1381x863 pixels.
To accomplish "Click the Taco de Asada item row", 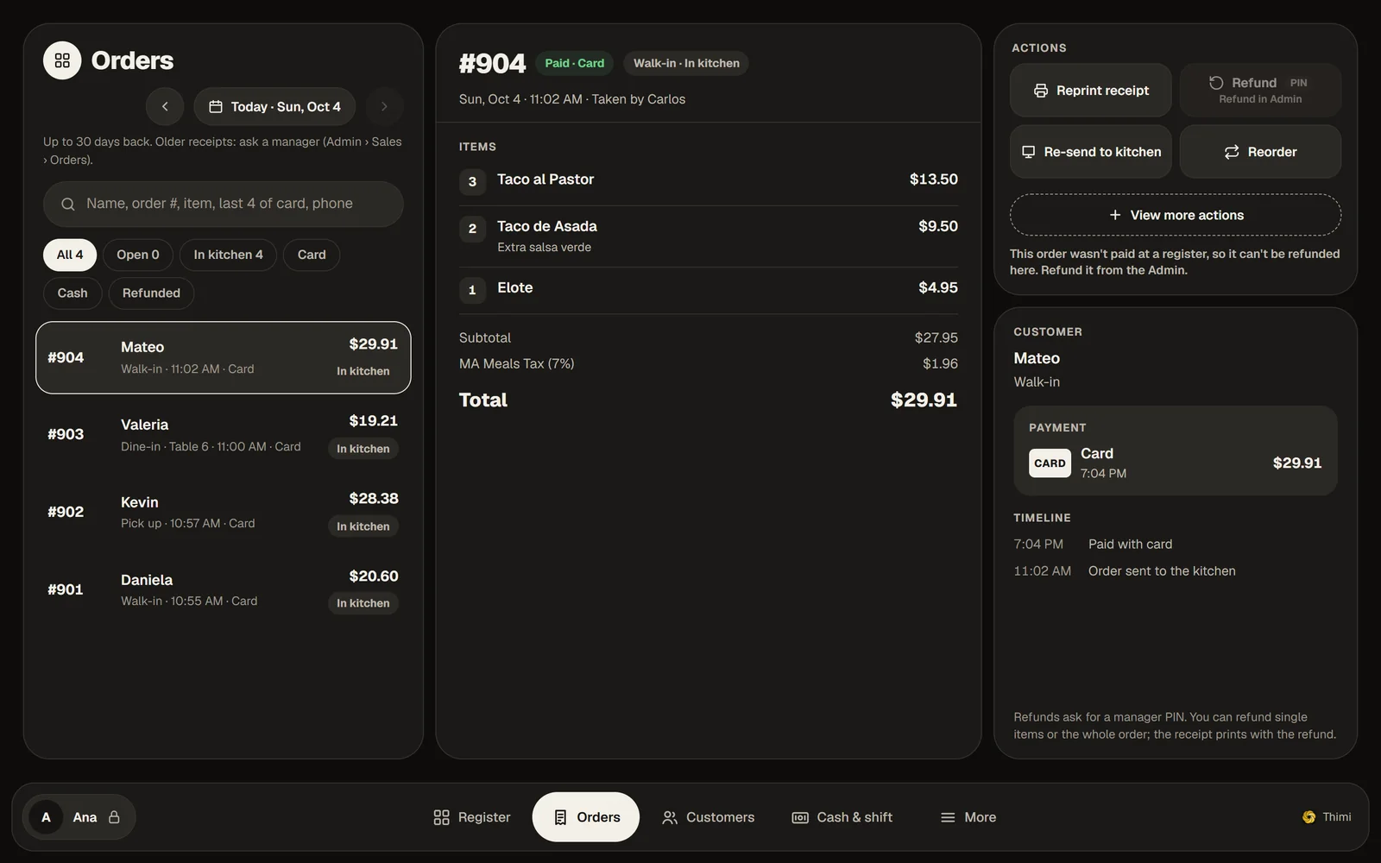I will pyautogui.click(x=709, y=236).
